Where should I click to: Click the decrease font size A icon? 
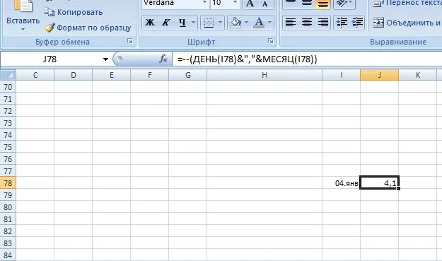pyautogui.click(x=265, y=4)
